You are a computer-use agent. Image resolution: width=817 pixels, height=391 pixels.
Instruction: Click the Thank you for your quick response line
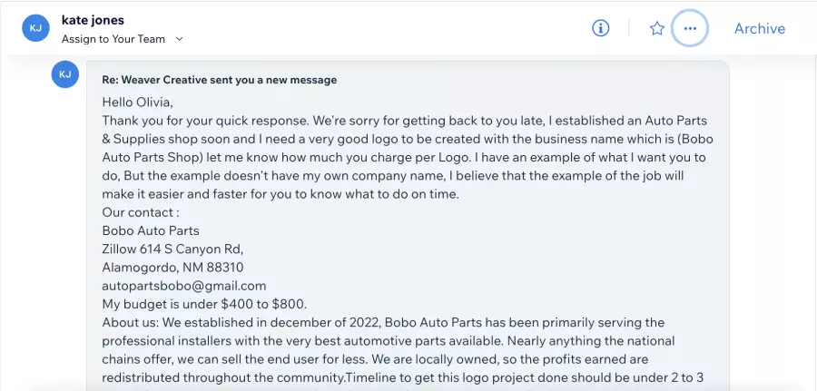(x=206, y=121)
